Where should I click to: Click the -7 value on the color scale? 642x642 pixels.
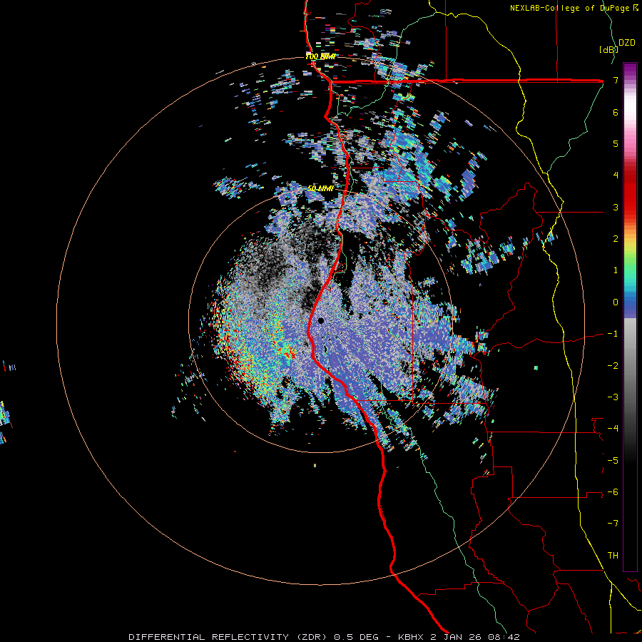(x=613, y=524)
